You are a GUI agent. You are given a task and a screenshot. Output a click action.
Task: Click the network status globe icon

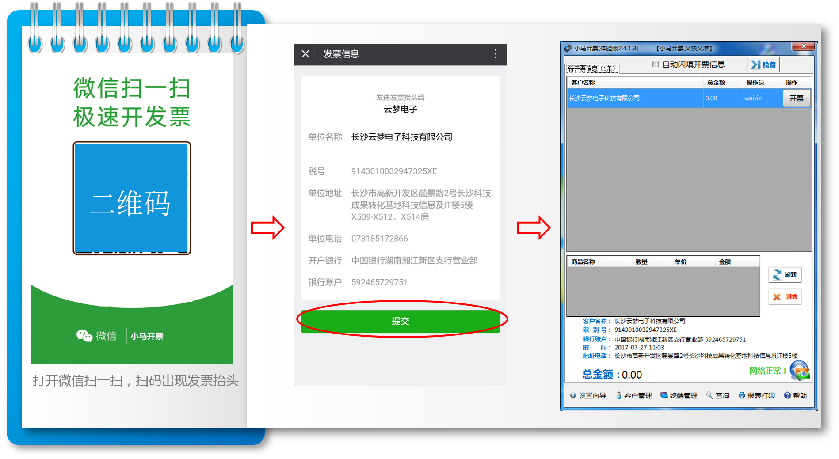(800, 370)
